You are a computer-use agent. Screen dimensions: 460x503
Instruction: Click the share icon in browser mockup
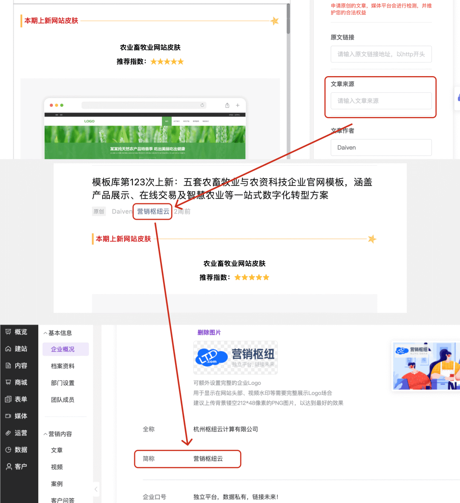coord(227,105)
